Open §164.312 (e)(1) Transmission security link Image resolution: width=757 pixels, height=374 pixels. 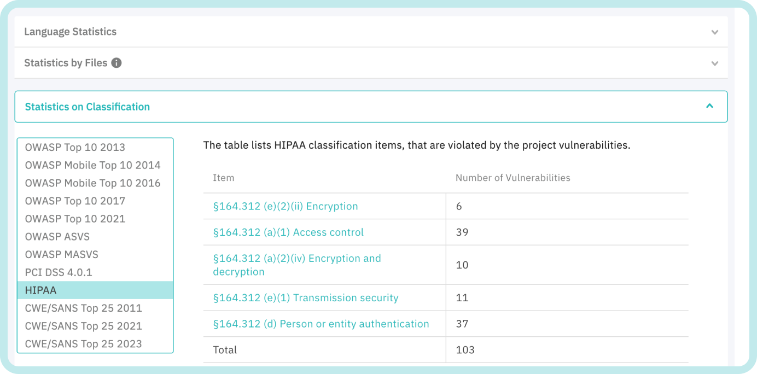pos(306,298)
